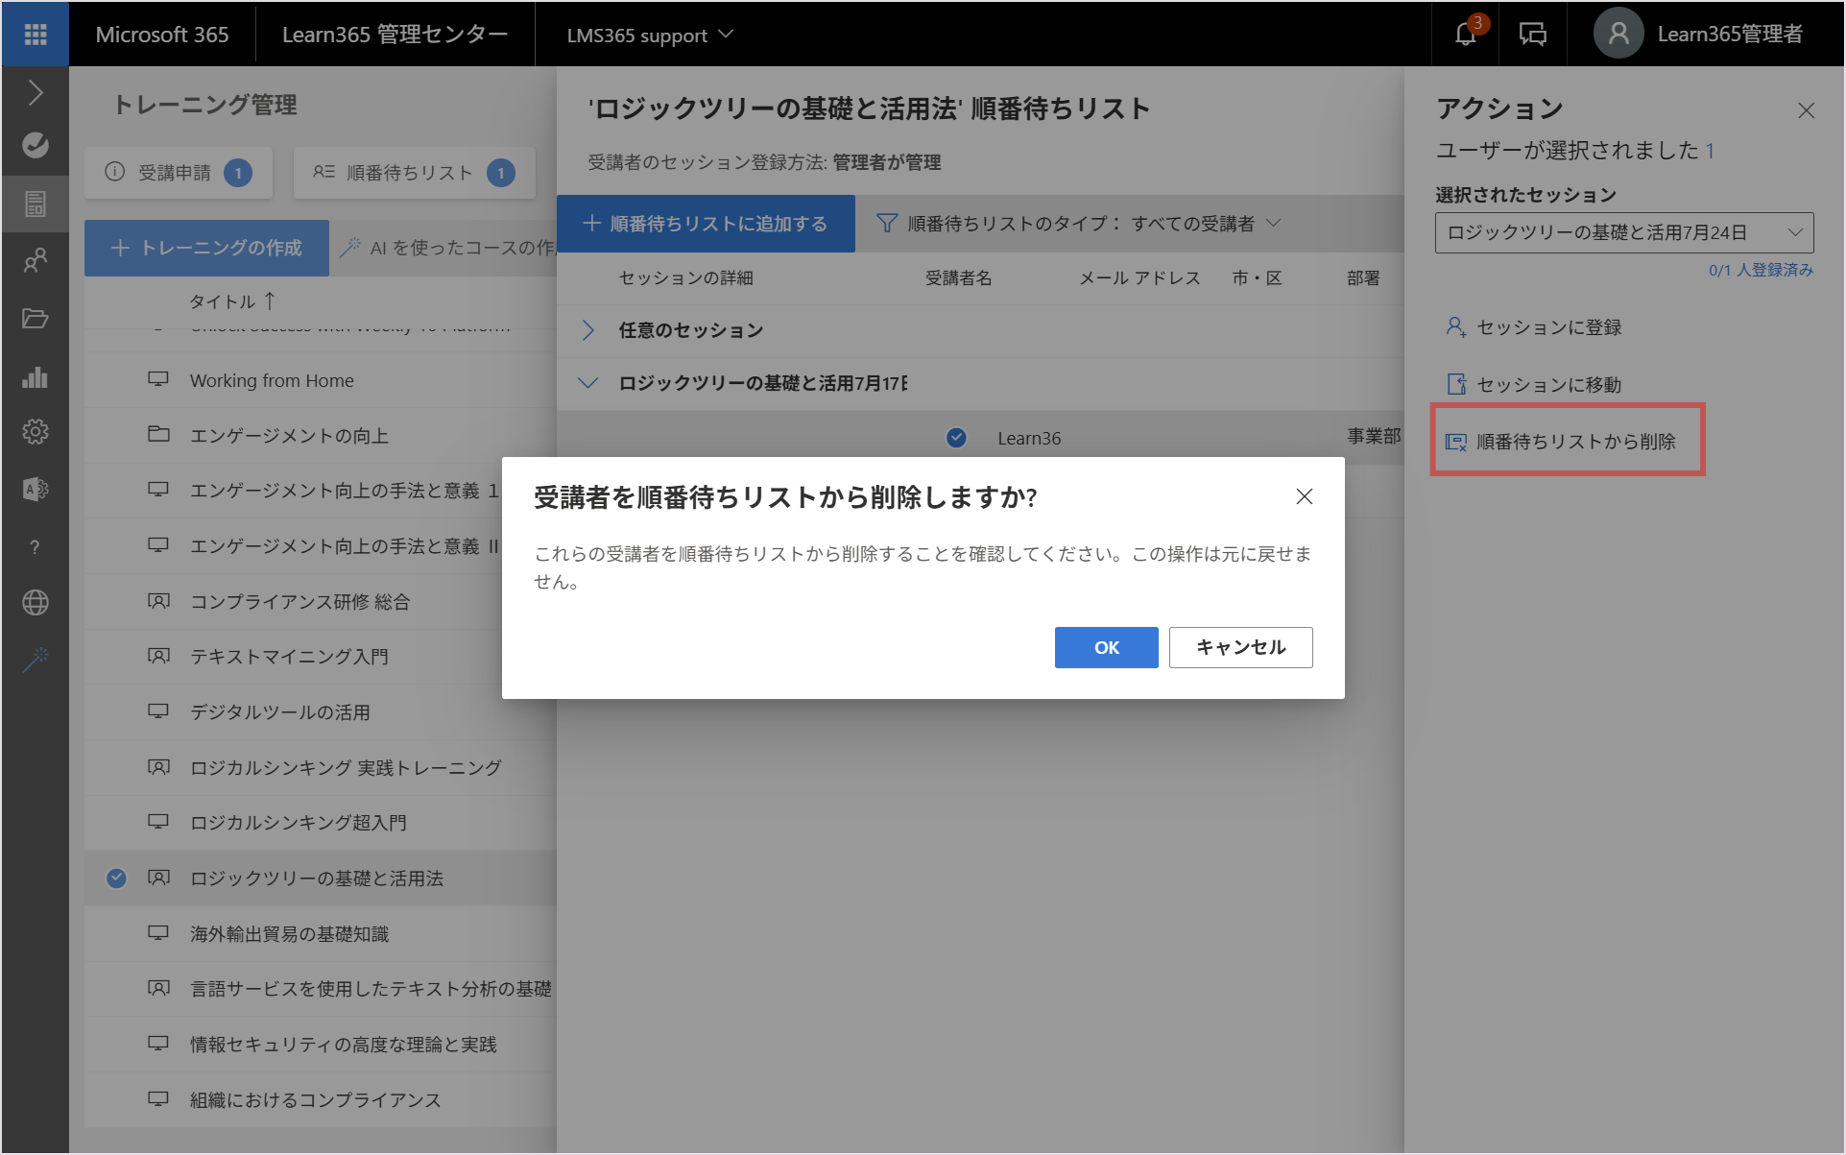The height and width of the screenshot is (1155, 1846).
Task: Click the magic wand sidebar icon
Action: [36, 660]
